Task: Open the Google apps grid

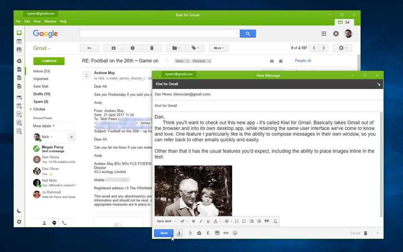Action: (x=324, y=34)
